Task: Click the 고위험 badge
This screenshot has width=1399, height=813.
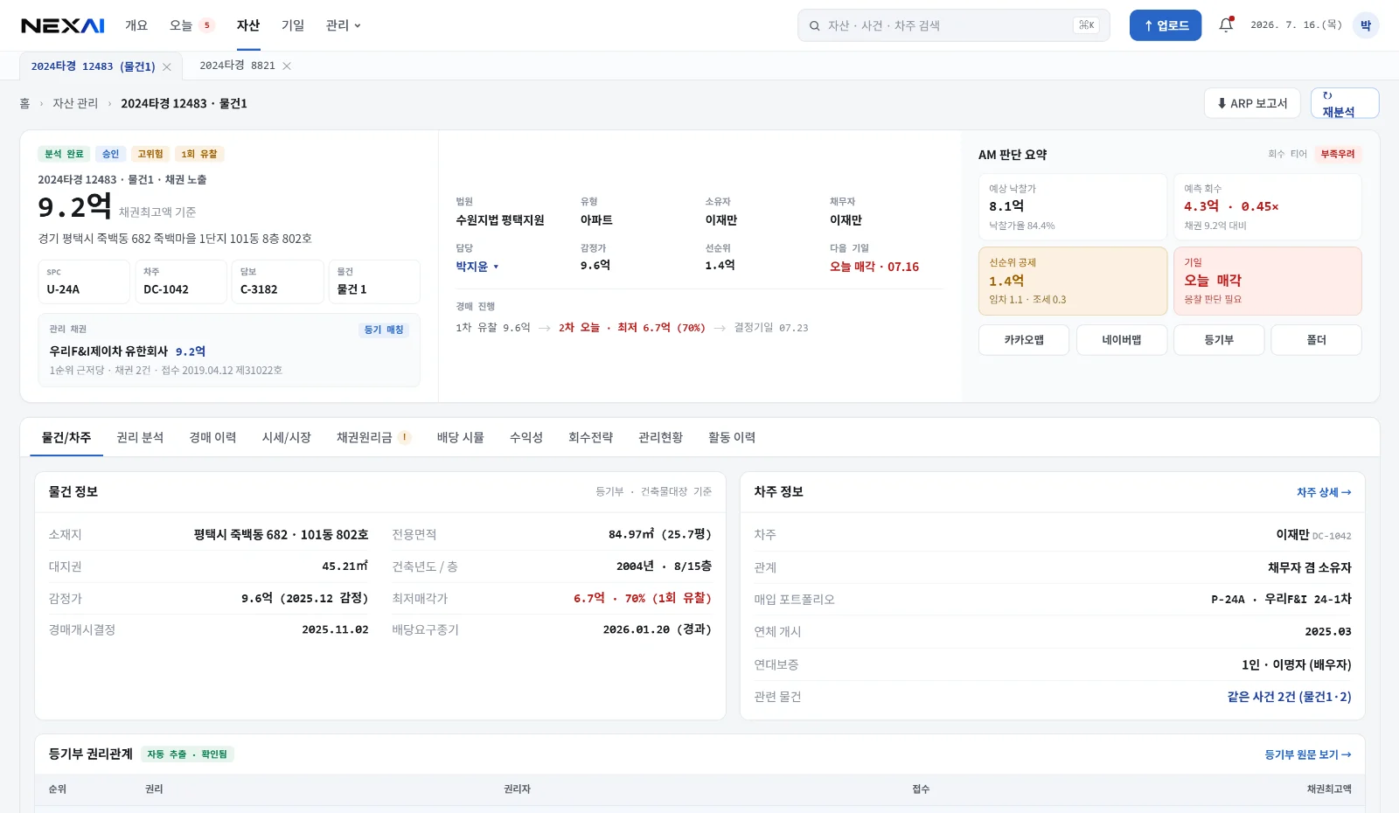Action: pos(150,154)
